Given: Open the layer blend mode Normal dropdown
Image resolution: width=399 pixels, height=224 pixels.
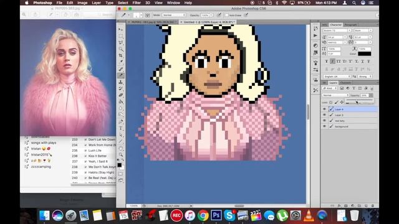Looking at the screenshot, I should pos(335,95).
